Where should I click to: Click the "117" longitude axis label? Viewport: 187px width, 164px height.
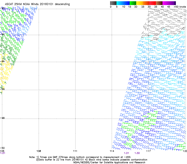(x=149, y=151)
